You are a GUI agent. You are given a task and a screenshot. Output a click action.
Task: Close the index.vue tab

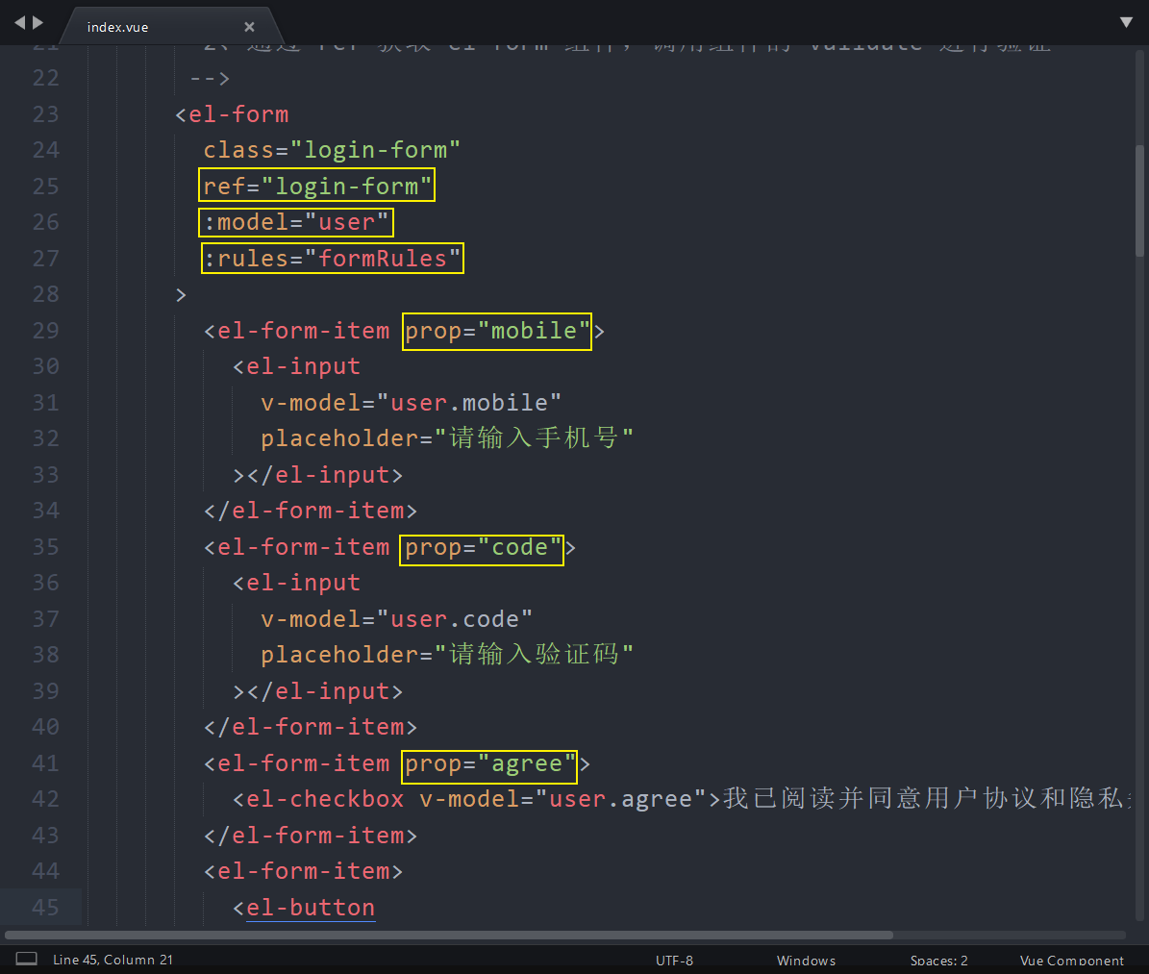tap(249, 27)
